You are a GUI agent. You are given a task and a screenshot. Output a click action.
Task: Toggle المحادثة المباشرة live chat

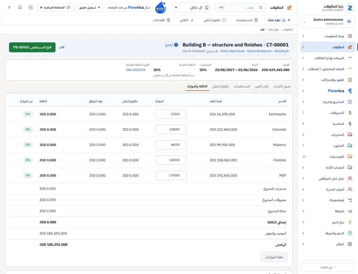click(55, 7)
